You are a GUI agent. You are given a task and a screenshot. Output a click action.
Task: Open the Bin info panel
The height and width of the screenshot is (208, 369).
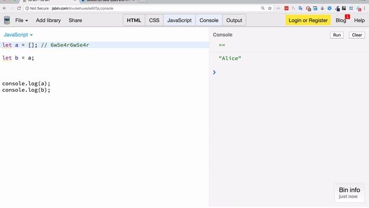[349, 192]
